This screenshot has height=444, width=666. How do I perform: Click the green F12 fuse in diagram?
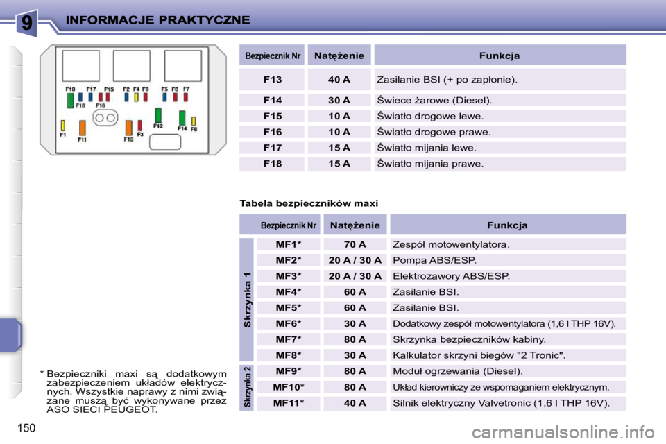(x=158, y=115)
